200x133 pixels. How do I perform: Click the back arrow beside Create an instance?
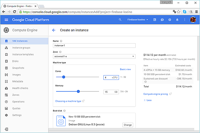click(54, 30)
